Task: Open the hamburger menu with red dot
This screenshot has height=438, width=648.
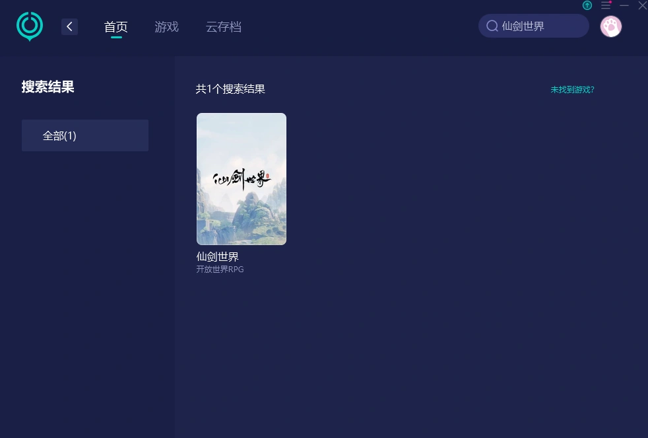Action: coord(606,5)
